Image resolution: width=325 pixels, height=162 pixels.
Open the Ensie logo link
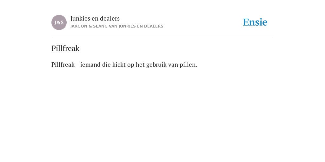pos(255,22)
